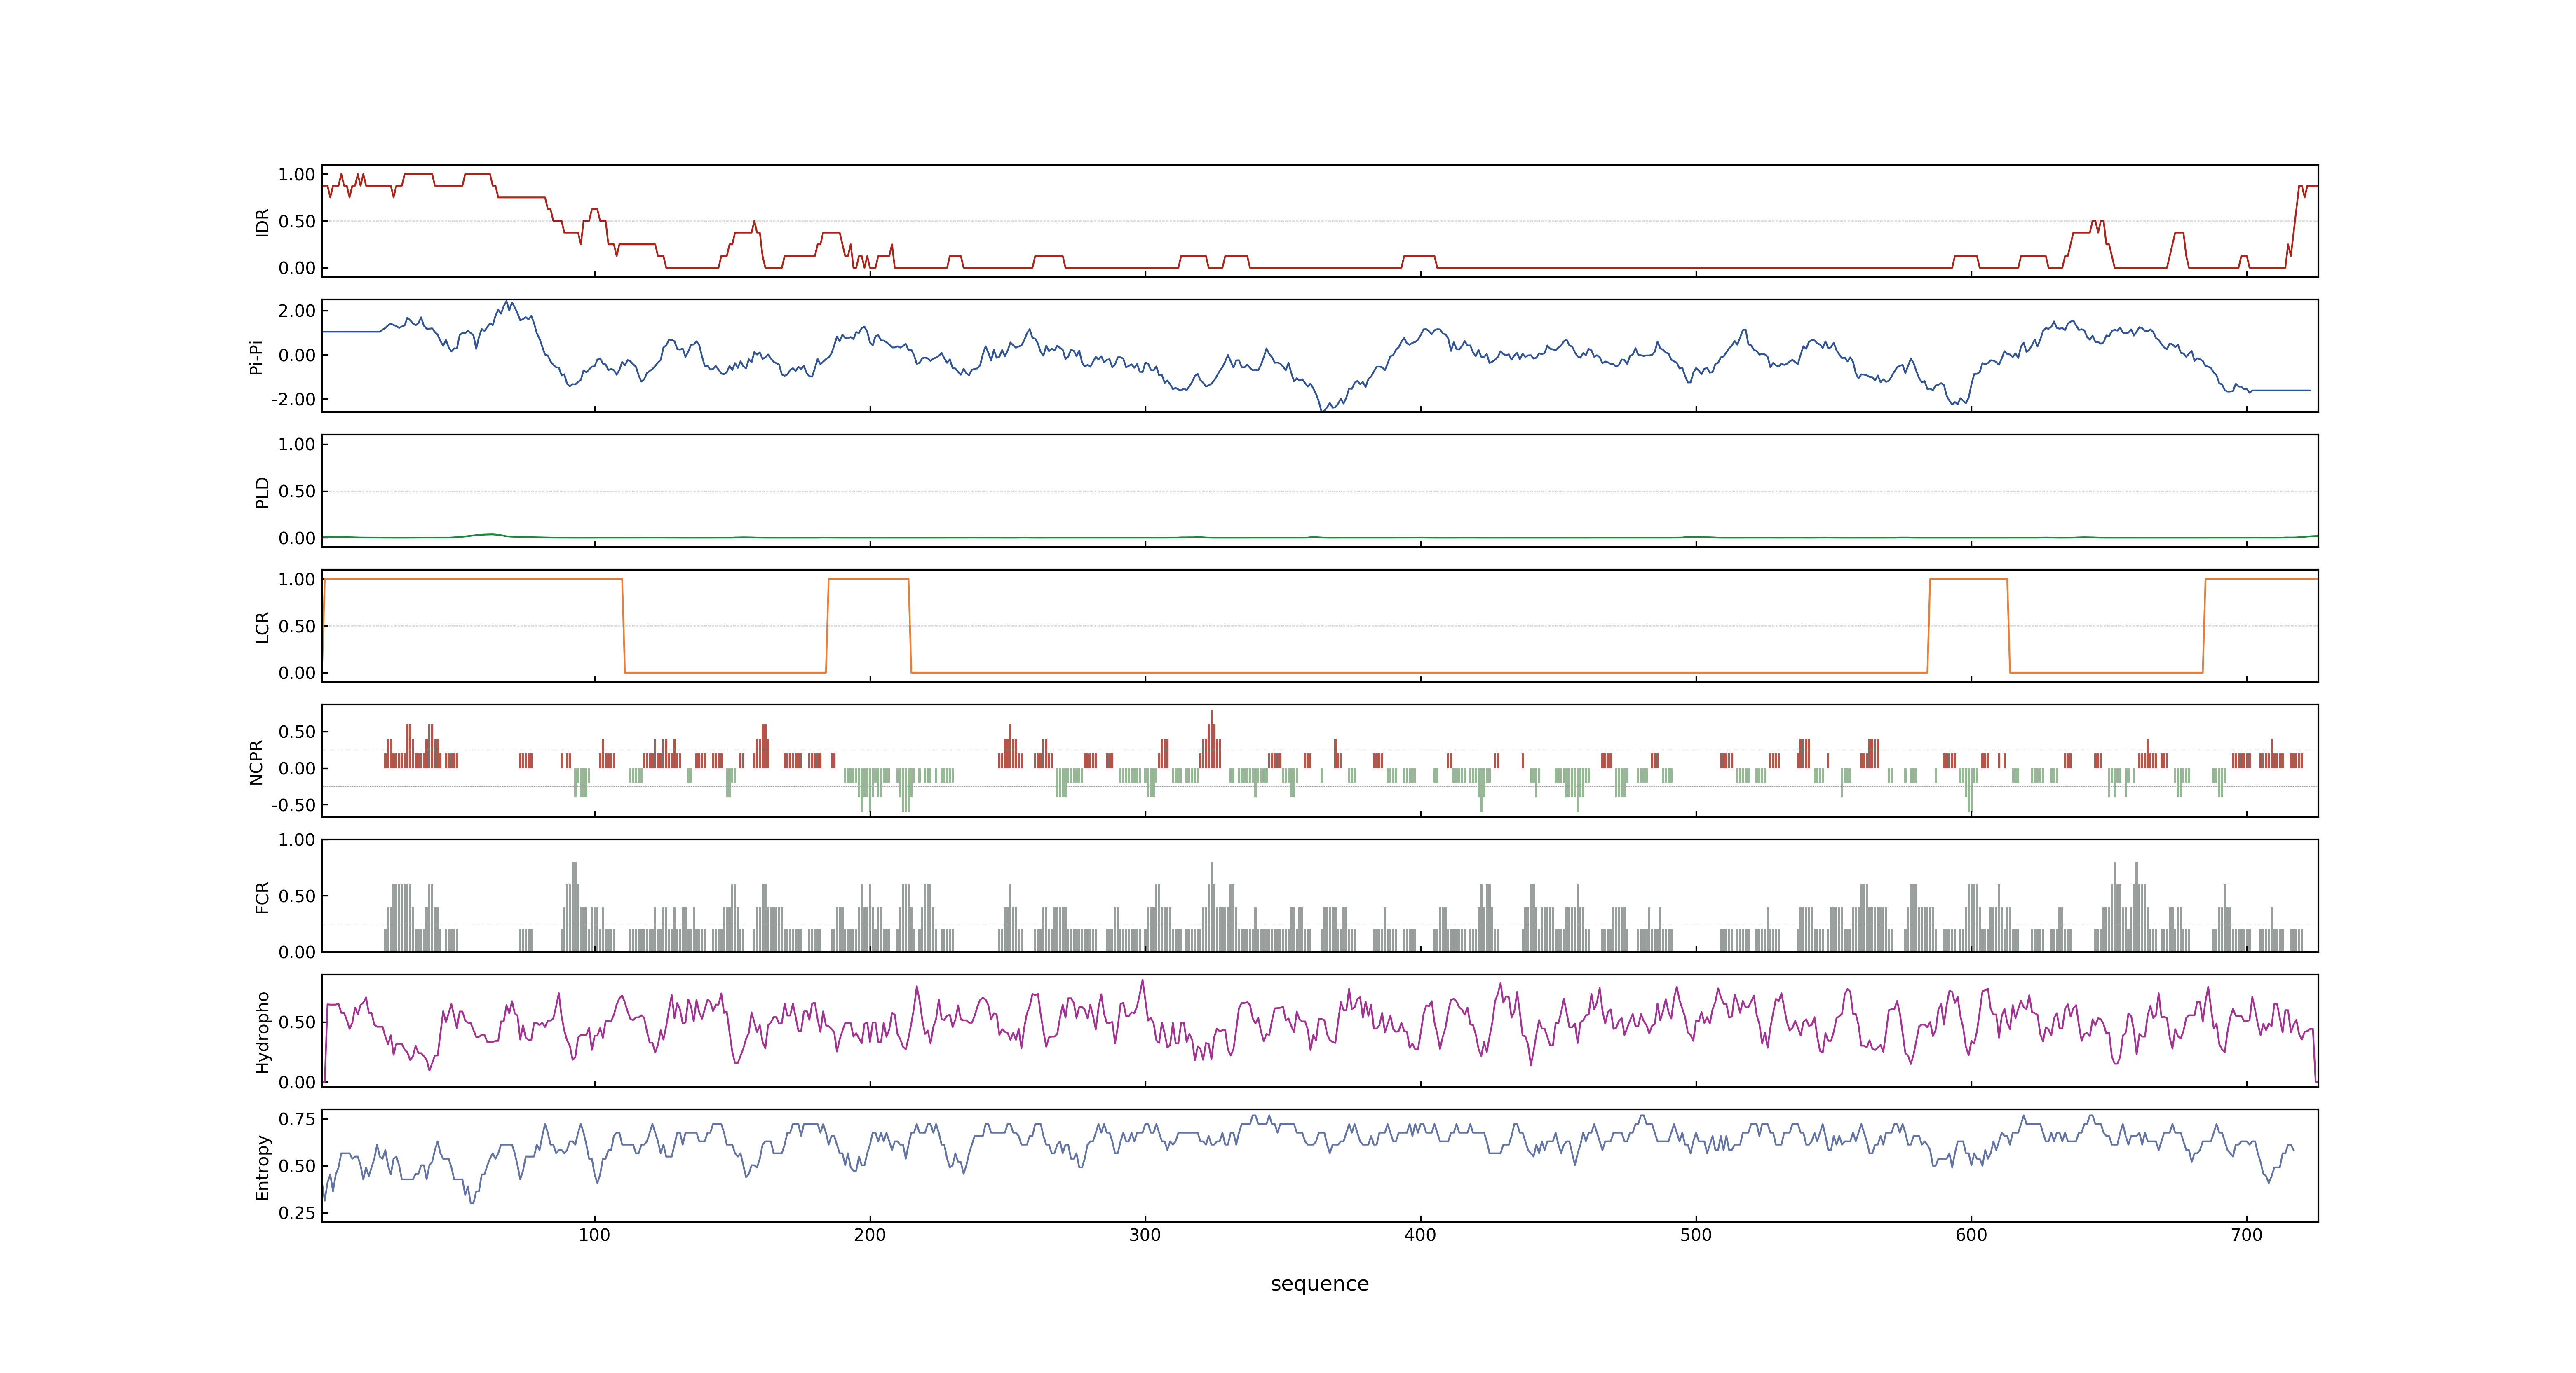Click the 0.50 tick on Entropy panel
Image resolution: width=2576 pixels, height=1373 pixels.
point(297,1166)
